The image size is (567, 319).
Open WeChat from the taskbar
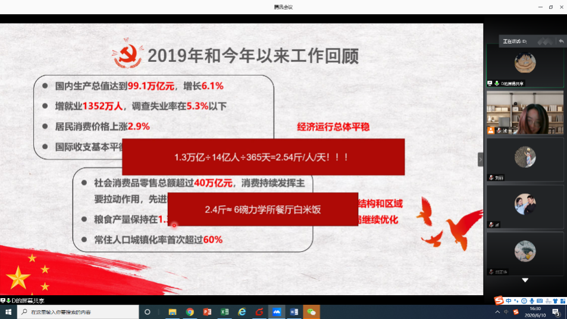click(x=311, y=312)
